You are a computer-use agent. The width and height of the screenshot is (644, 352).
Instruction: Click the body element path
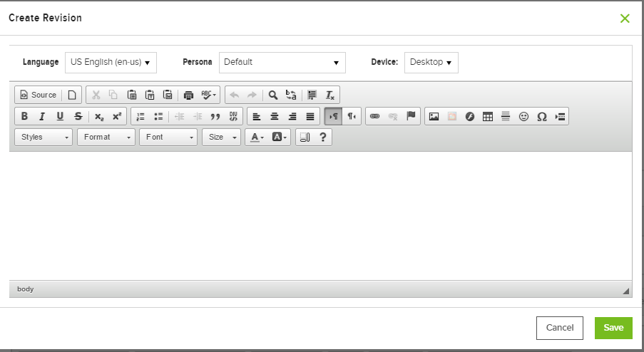(x=25, y=289)
